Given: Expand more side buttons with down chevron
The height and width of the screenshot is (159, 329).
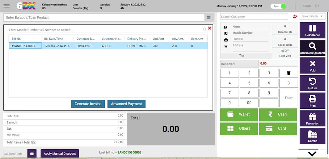Looking at the screenshot, I should click(x=312, y=154).
